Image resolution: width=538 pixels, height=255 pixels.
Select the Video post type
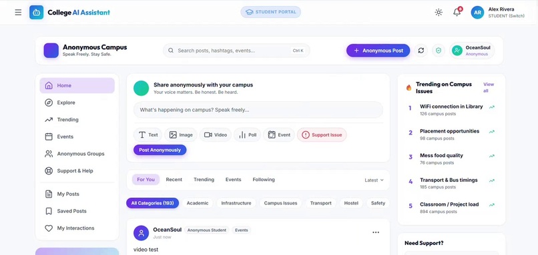click(216, 135)
